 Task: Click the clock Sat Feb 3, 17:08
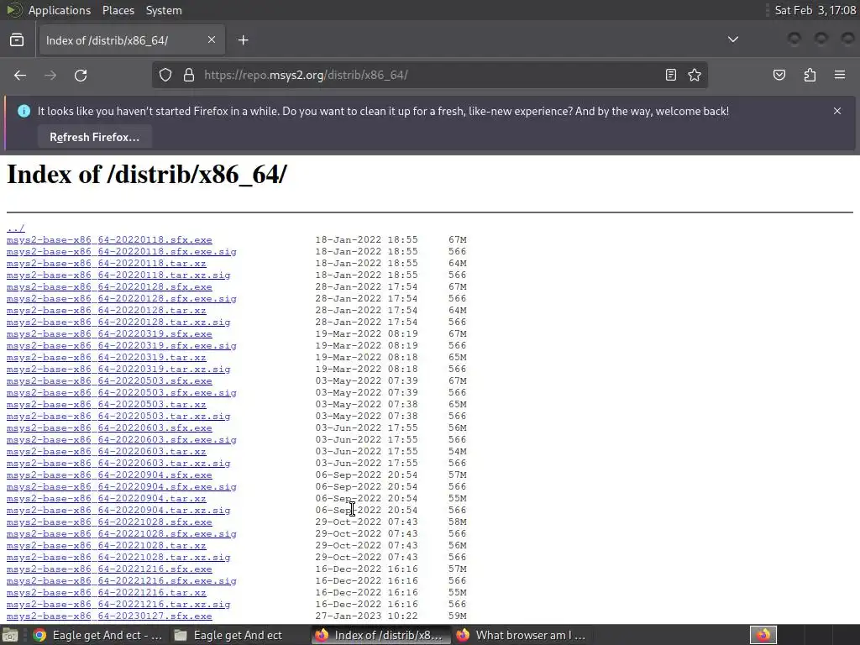[x=815, y=10]
